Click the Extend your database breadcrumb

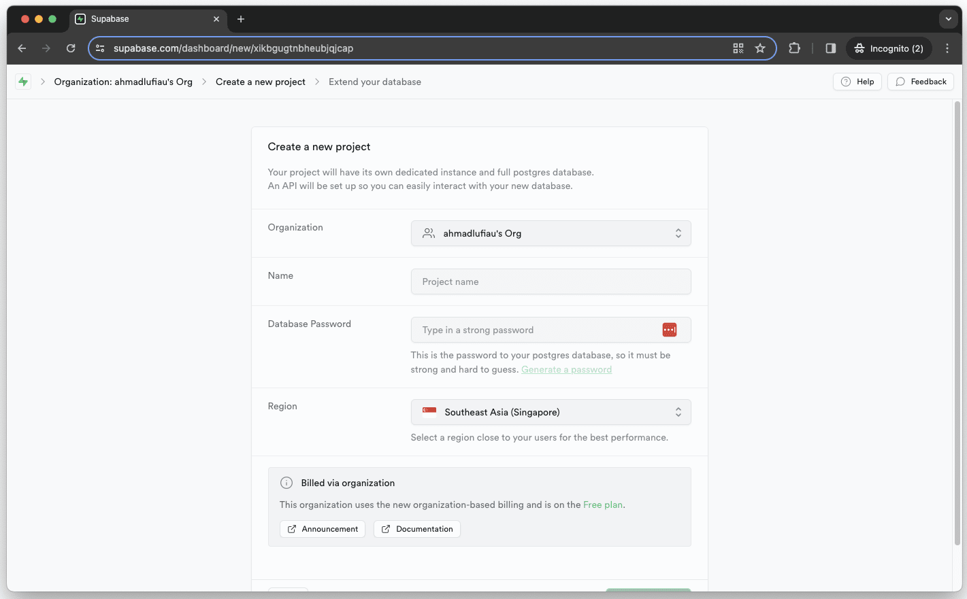(x=375, y=82)
